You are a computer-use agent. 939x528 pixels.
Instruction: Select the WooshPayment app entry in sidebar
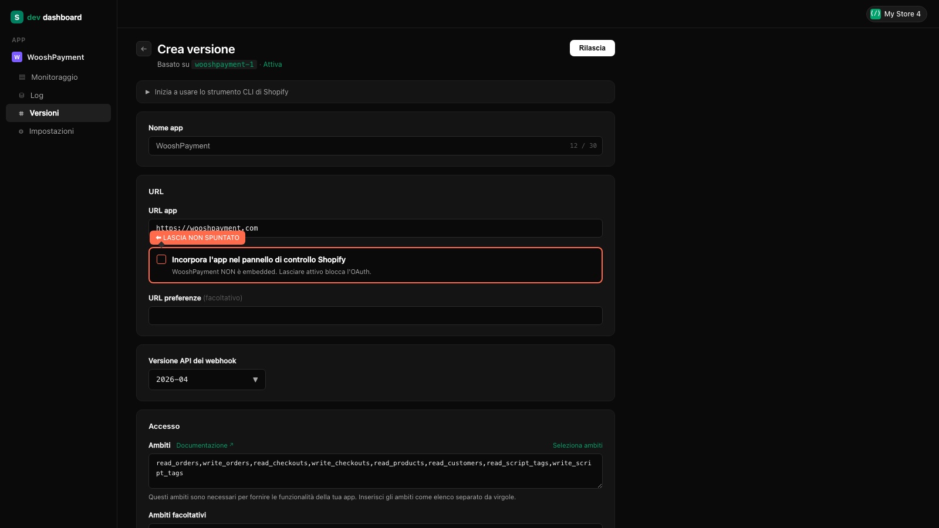pyautogui.click(x=58, y=57)
